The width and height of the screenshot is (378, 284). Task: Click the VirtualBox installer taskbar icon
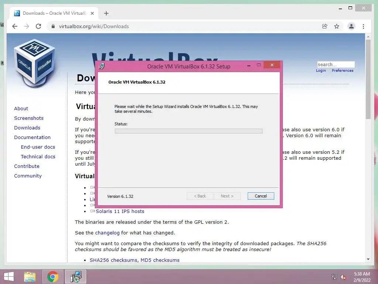click(x=76, y=277)
